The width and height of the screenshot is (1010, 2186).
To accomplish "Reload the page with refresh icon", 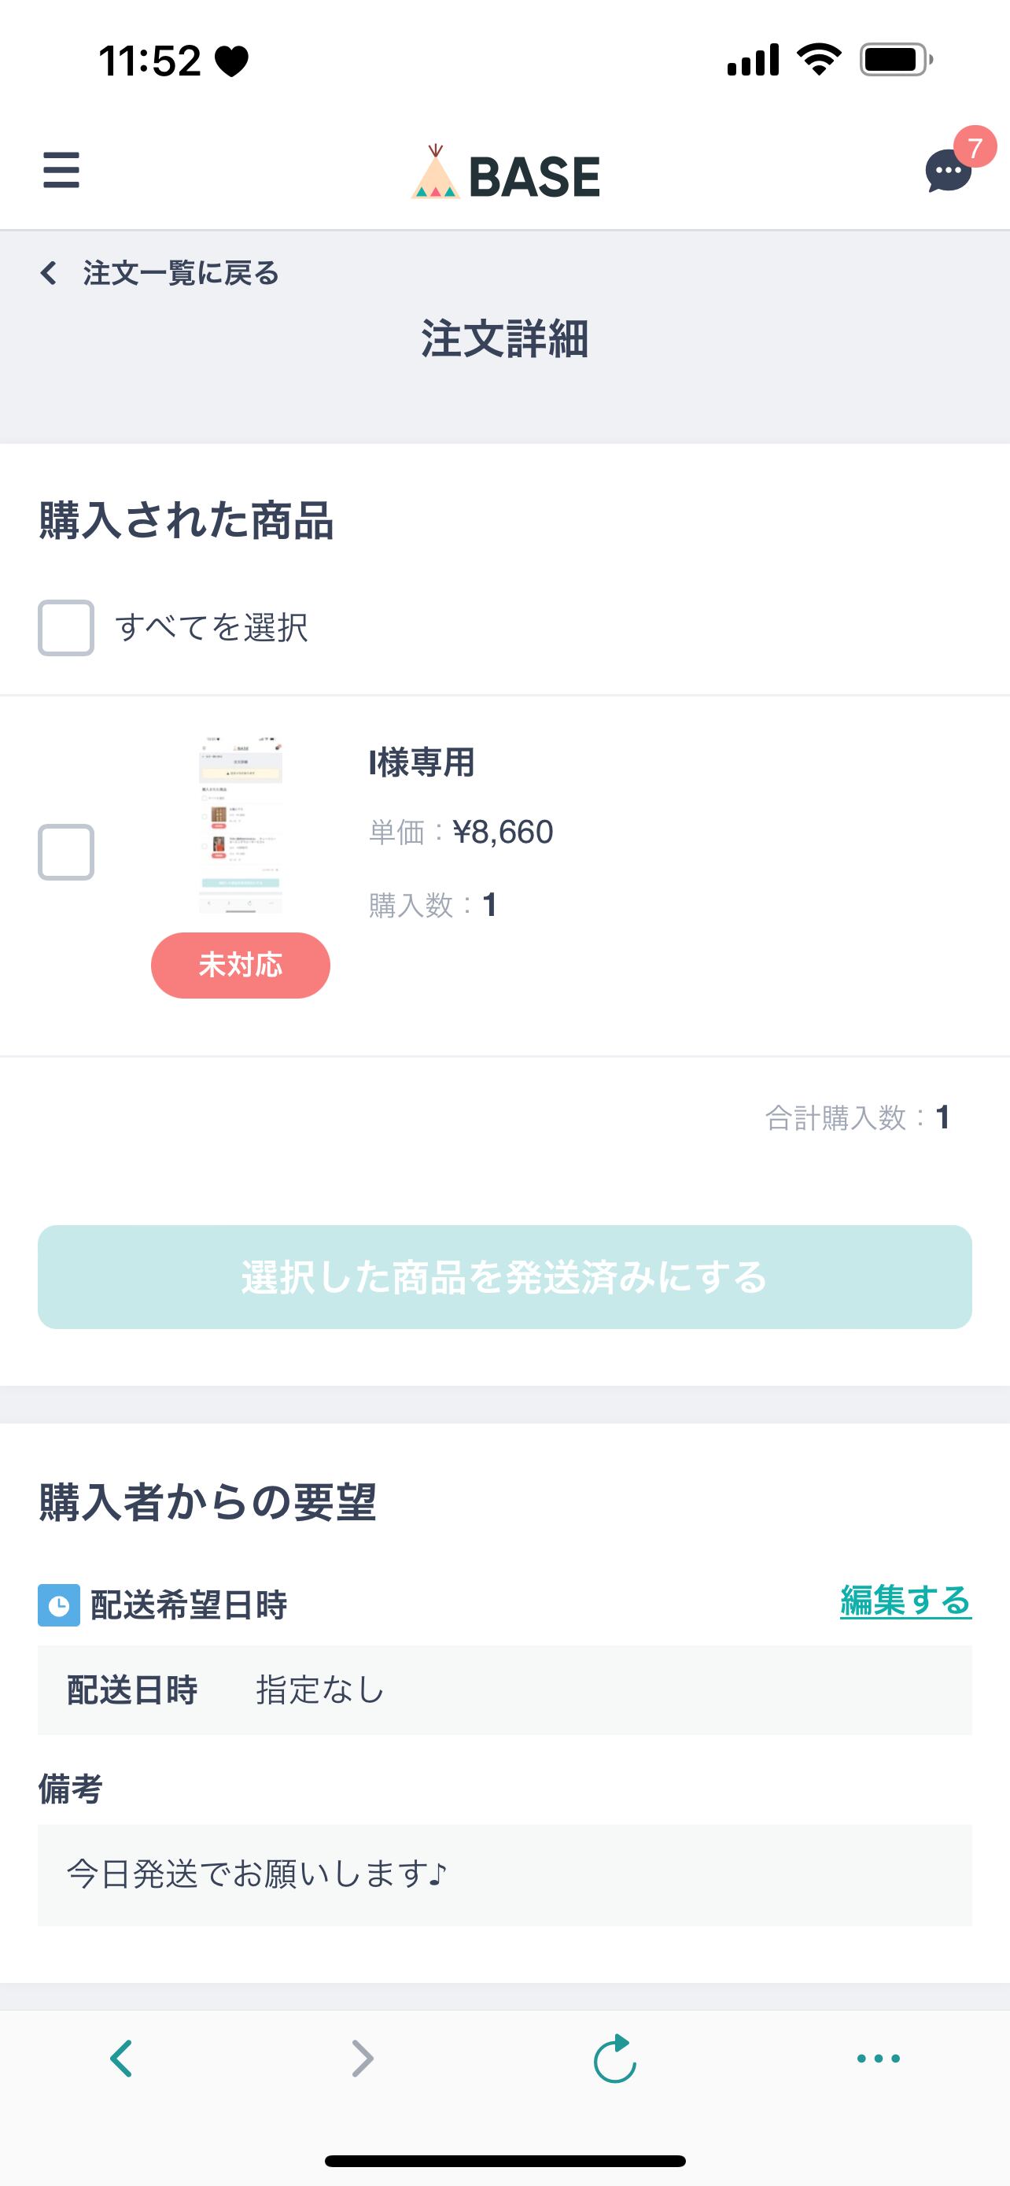I will pyautogui.click(x=615, y=2058).
